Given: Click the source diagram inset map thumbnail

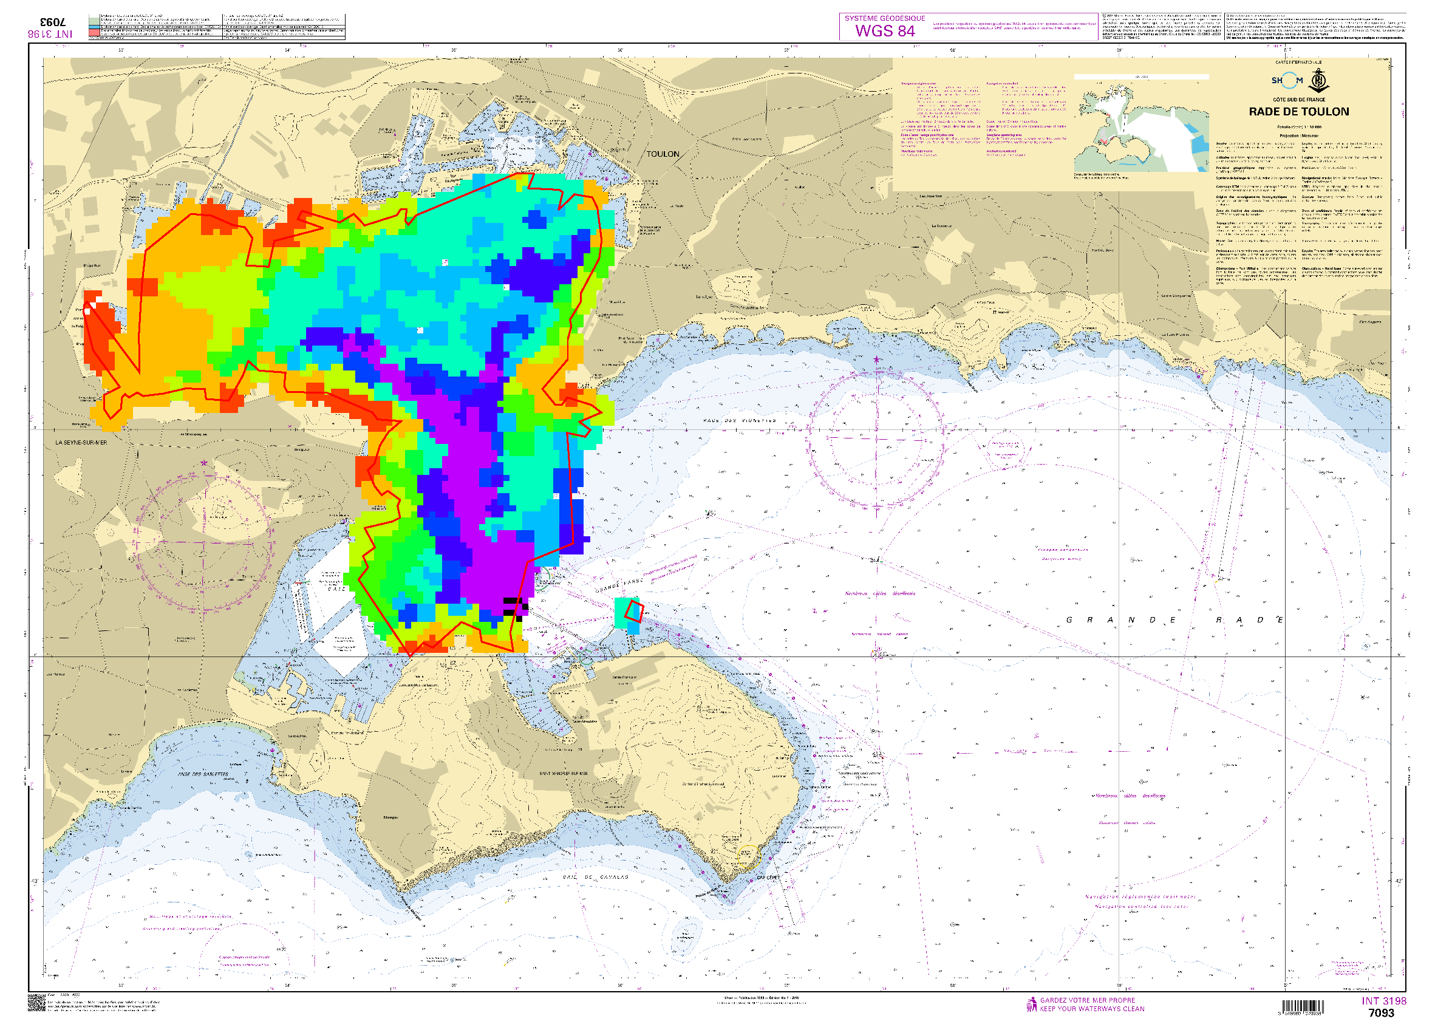Looking at the screenshot, I should click(x=1141, y=125).
